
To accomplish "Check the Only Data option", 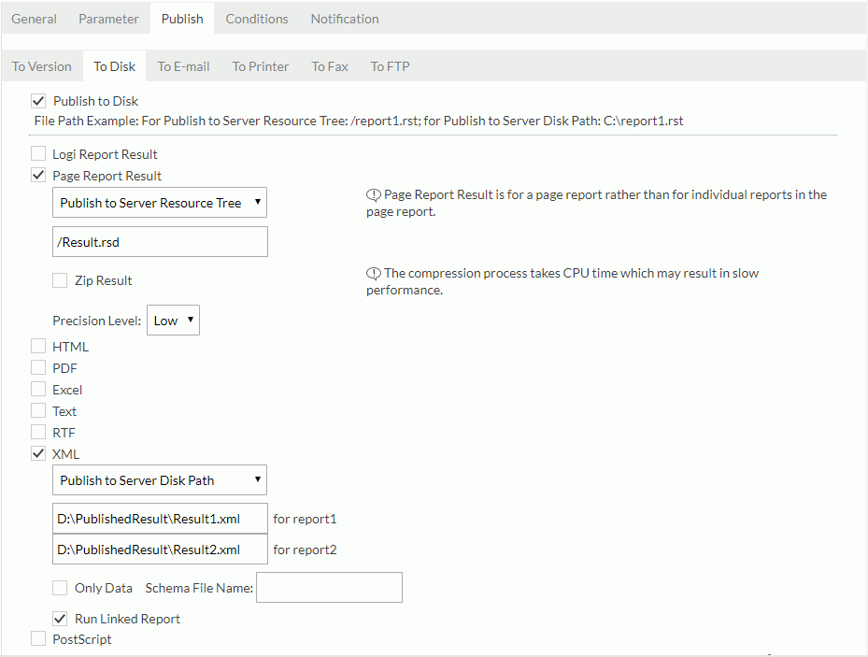I will (60, 588).
